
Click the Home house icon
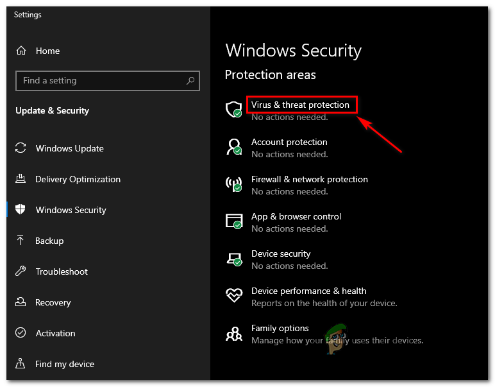point(21,51)
